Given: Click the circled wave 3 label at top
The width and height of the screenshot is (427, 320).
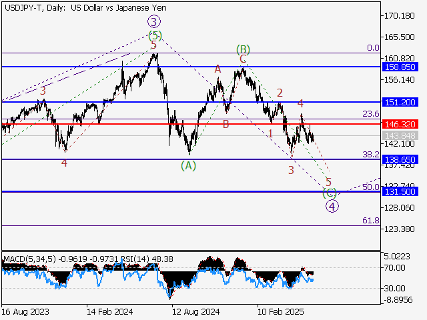Looking at the screenshot, I should pos(152,23).
